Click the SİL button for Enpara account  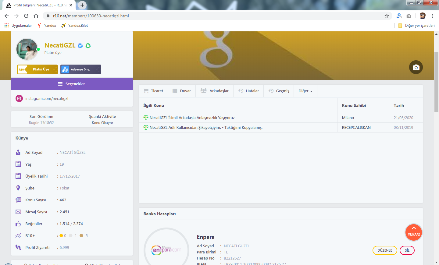(x=407, y=250)
